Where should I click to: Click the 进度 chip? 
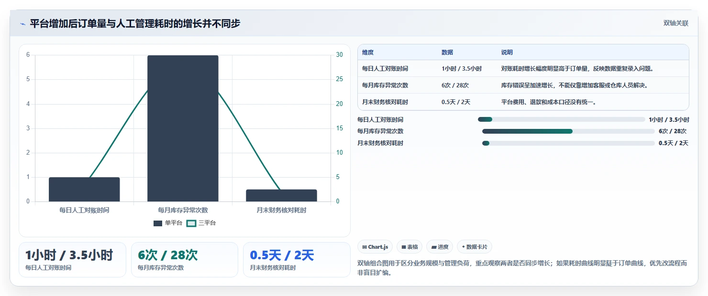point(440,247)
